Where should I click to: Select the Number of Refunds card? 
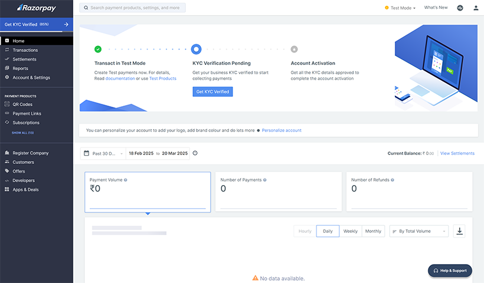click(x=409, y=192)
